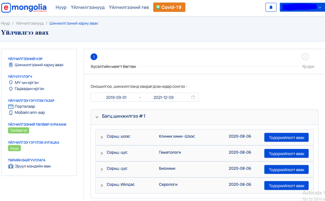Screen dimensions: 325x201
Task: Click date 2020-08-06 in Серологи row
Action: (240, 184)
